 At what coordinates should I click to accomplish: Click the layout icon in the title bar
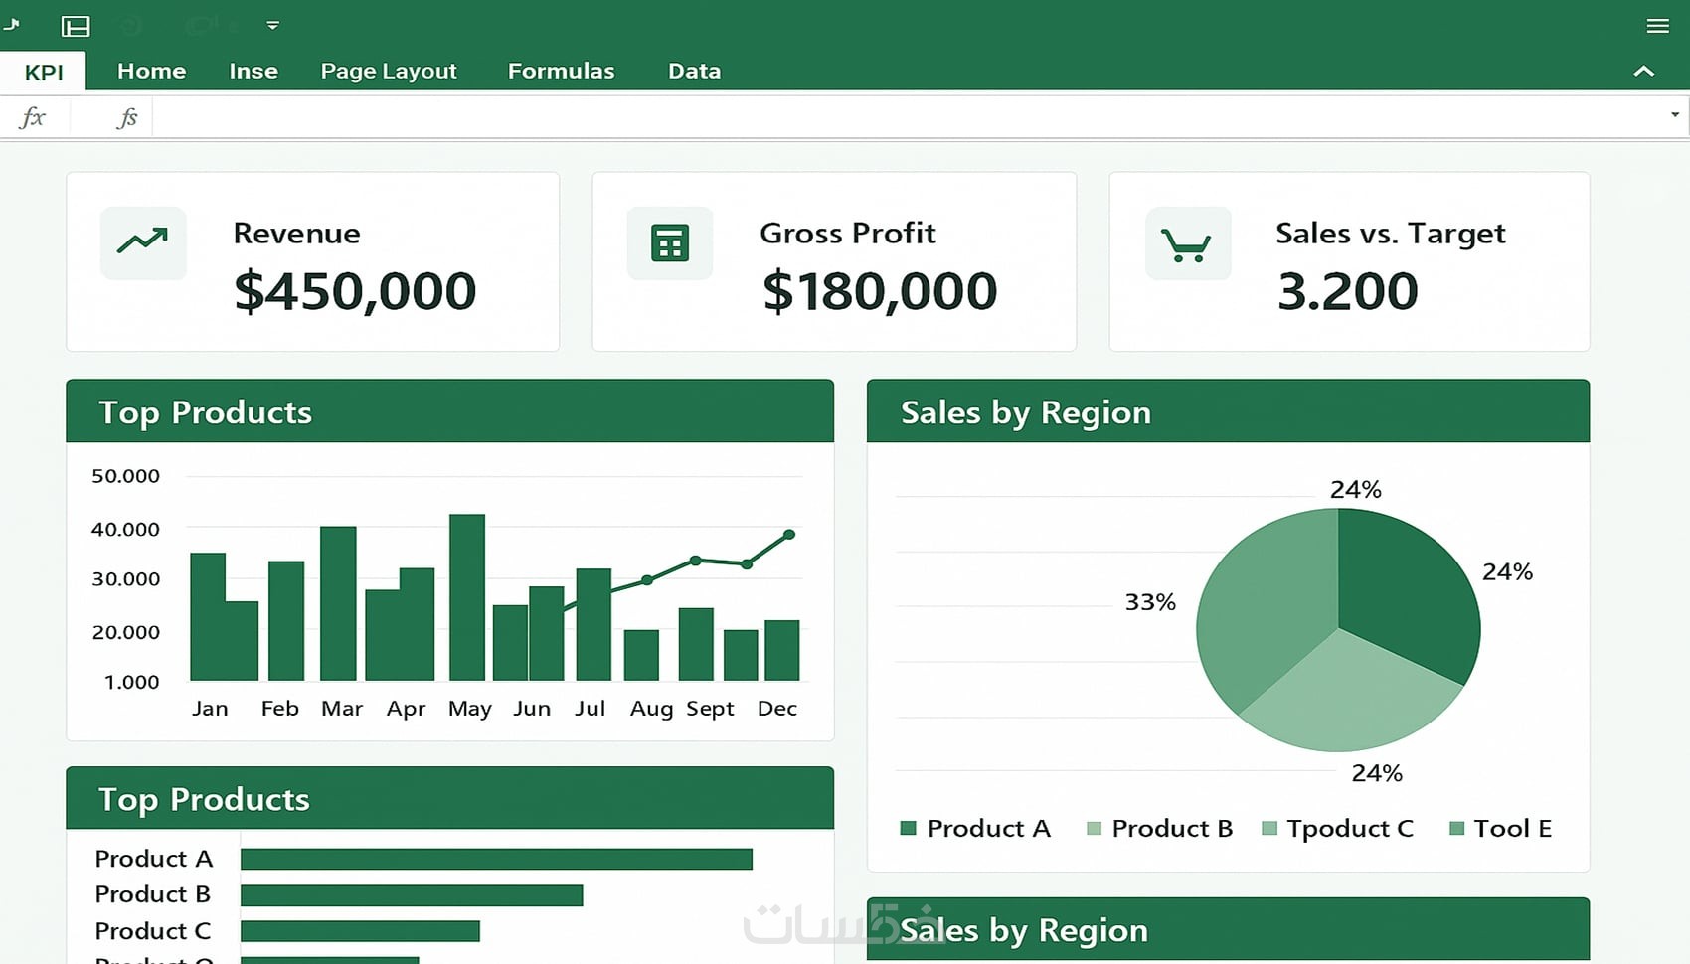coord(76,26)
